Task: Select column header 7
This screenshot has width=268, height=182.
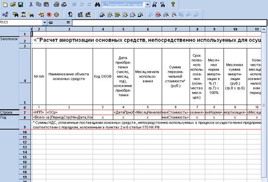Action: [x=175, y=29]
